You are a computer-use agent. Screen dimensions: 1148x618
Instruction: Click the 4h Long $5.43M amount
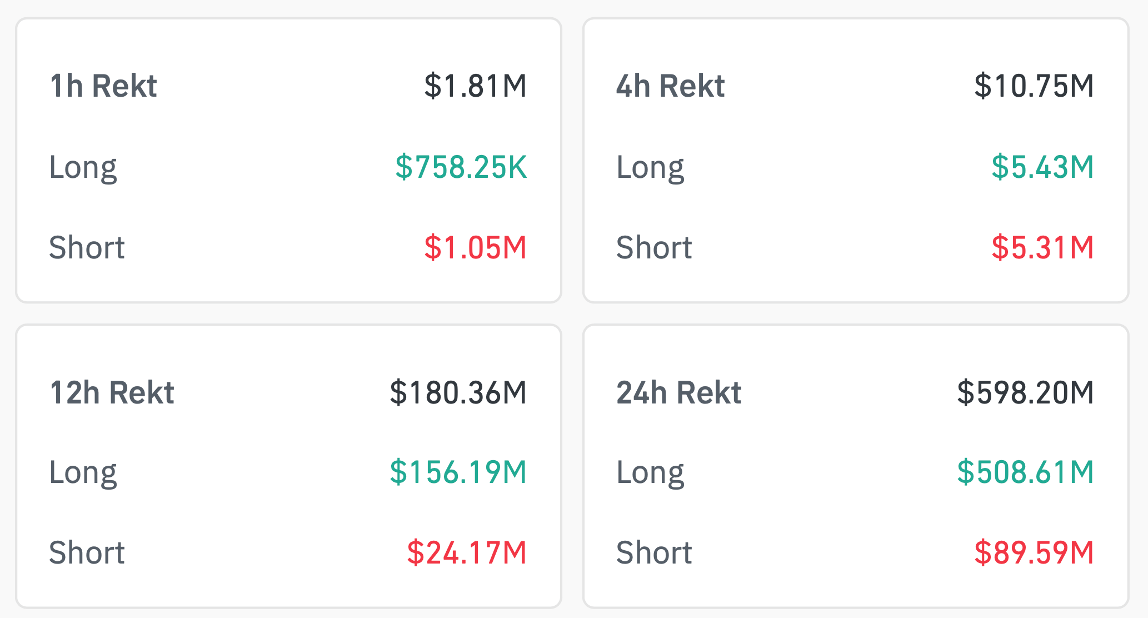(x=1042, y=167)
